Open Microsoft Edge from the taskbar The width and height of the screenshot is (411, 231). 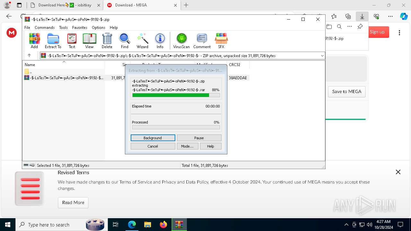(132, 225)
